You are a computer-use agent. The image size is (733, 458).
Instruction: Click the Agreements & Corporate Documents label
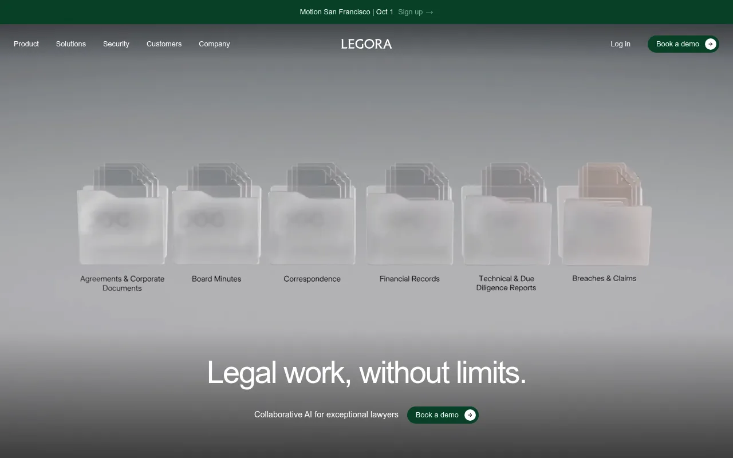coord(122,283)
